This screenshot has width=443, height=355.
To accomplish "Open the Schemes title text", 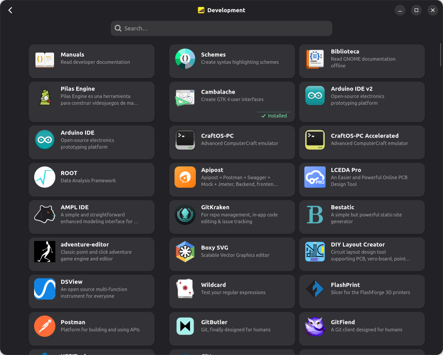I will [x=214, y=55].
